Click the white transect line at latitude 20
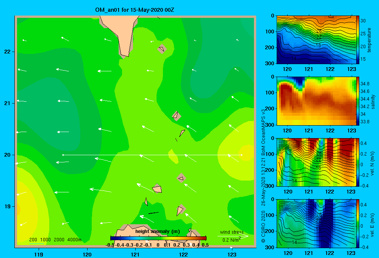Viewport: 379px width, 258px height. click(152, 155)
